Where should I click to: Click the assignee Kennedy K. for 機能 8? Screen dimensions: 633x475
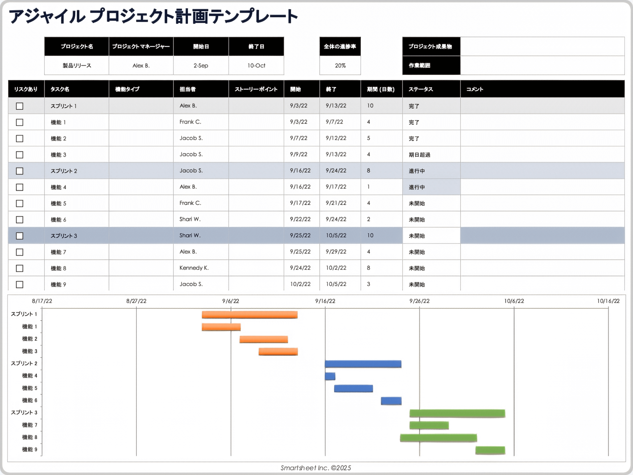click(x=194, y=268)
